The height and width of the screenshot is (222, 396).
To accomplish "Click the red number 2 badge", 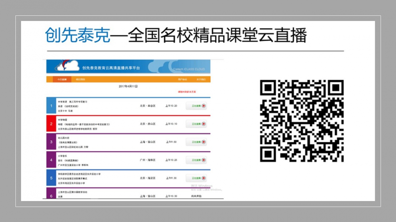I will click(x=51, y=124).
